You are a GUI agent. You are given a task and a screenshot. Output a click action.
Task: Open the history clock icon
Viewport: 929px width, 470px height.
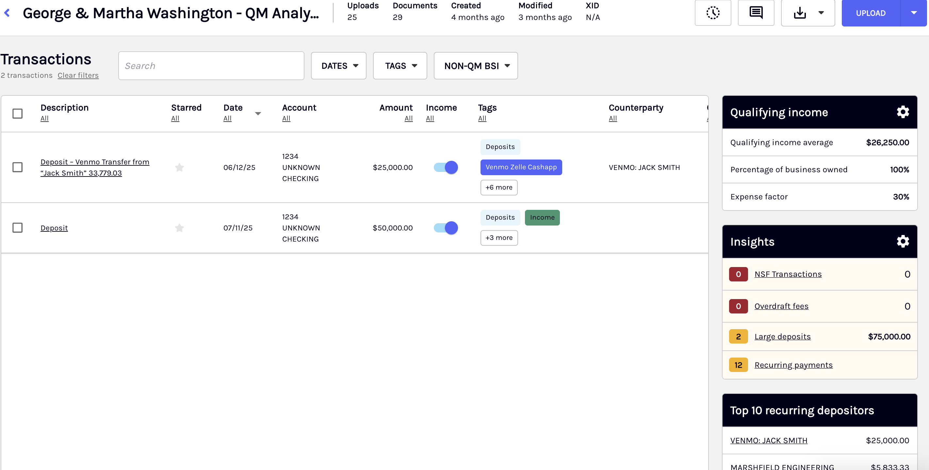[713, 13]
